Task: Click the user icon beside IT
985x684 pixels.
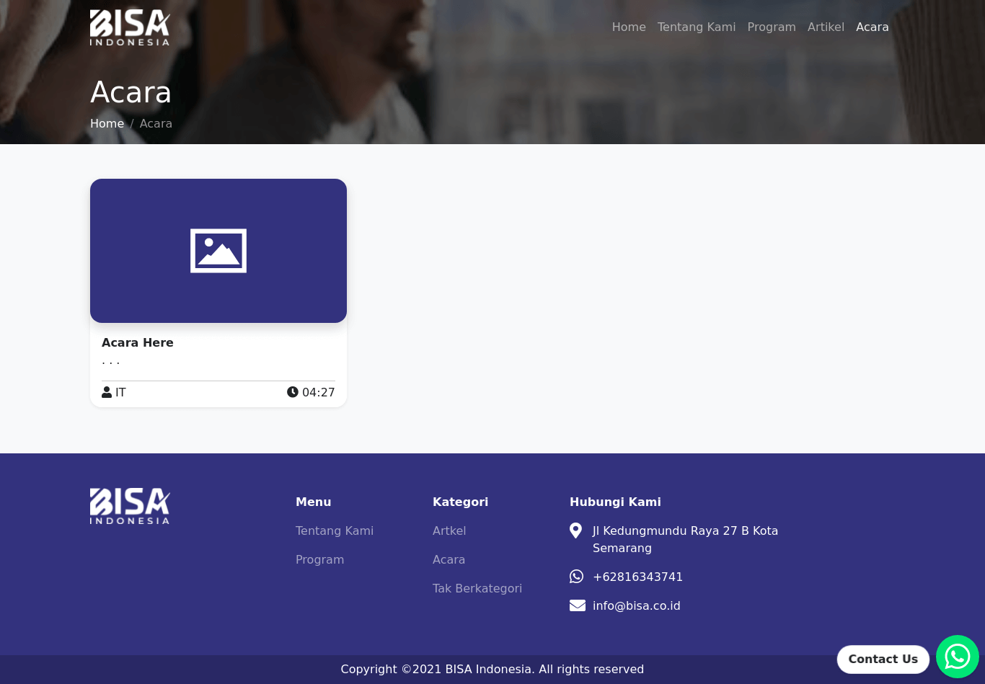Action: [x=107, y=392]
